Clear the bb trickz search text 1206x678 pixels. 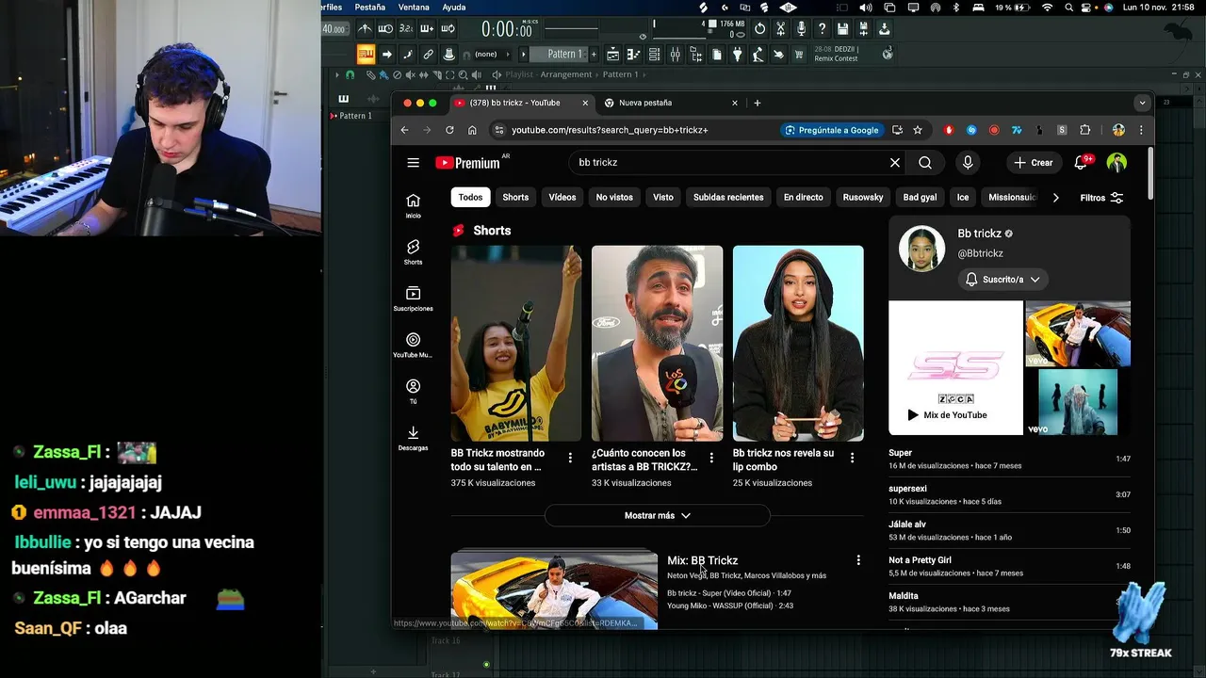point(895,163)
